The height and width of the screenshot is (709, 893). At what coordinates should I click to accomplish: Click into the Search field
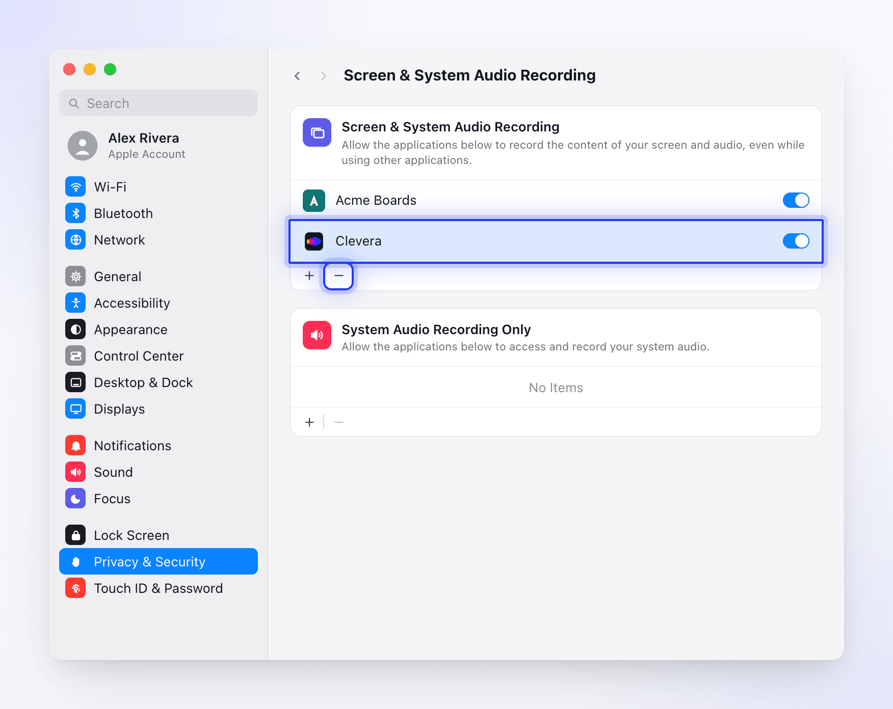point(159,103)
